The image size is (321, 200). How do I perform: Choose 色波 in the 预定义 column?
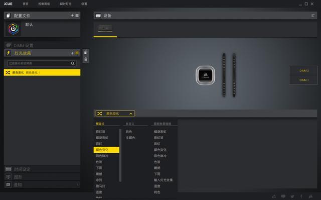pyautogui.click(x=99, y=162)
